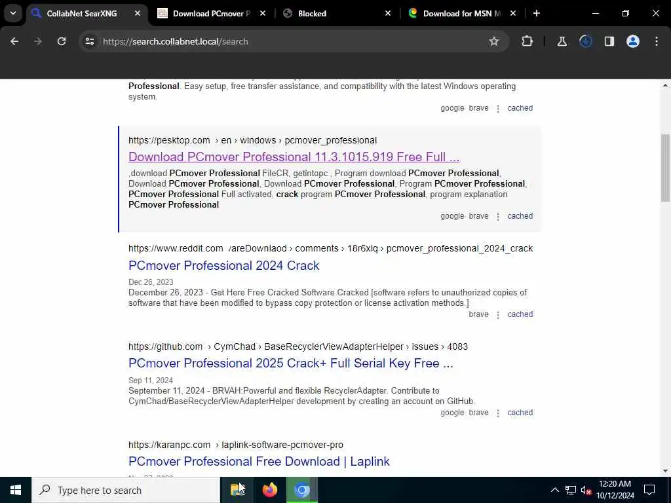This screenshot has width=671, height=503.
Task: Open Download PCmover Professional 11.3.1015.919 result
Action: [x=294, y=157]
